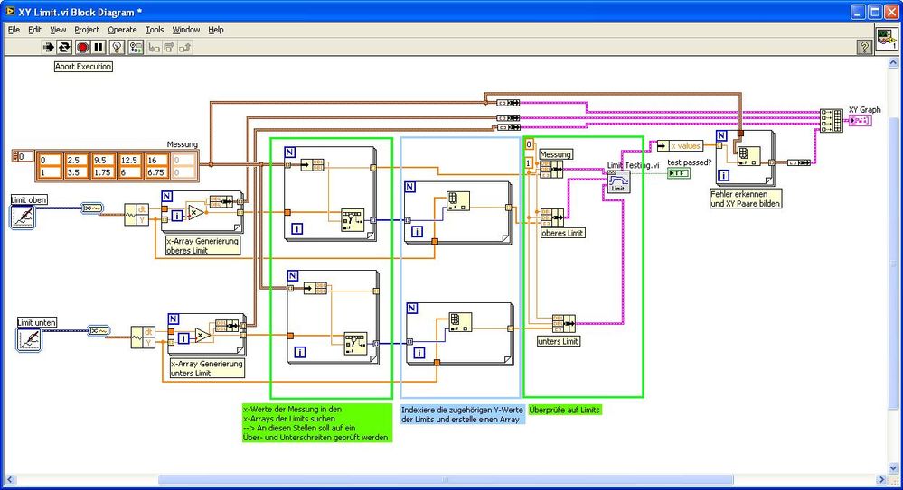Select the upper Index Array node in blue frame
Image resolution: width=903 pixels, height=490 pixels.
[x=458, y=201]
